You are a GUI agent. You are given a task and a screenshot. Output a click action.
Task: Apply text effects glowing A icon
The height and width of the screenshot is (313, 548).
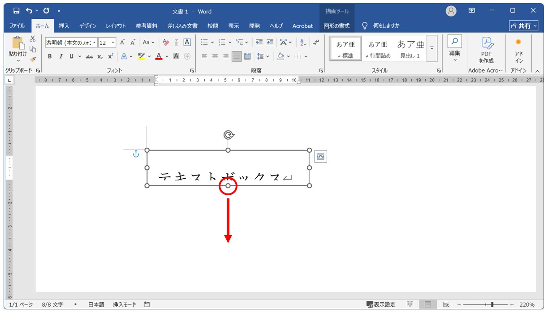[x=124, y=56]
